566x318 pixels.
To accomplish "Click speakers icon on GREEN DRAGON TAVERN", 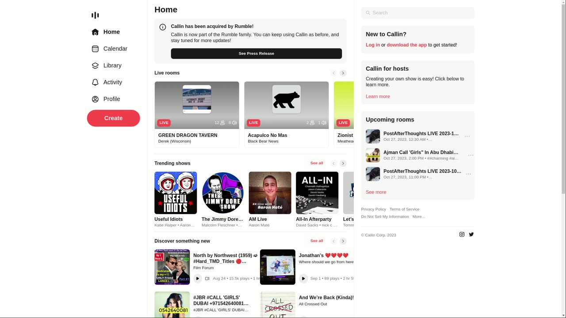I will click(234, 123).
